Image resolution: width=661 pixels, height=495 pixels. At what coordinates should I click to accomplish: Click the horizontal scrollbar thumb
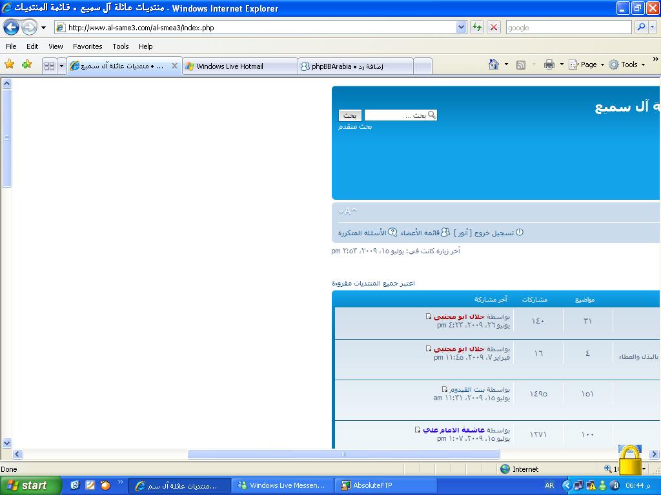point(343,454)
